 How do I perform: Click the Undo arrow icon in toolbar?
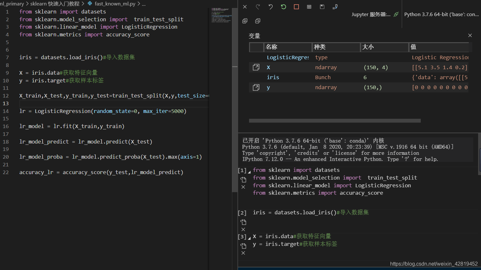[x=271, y=7]
